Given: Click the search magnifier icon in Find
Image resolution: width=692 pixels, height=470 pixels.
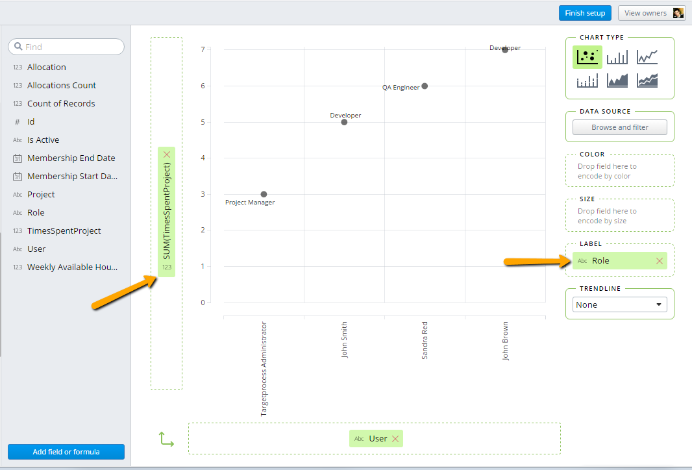Looking at the screenshot, I should point(18,46).
